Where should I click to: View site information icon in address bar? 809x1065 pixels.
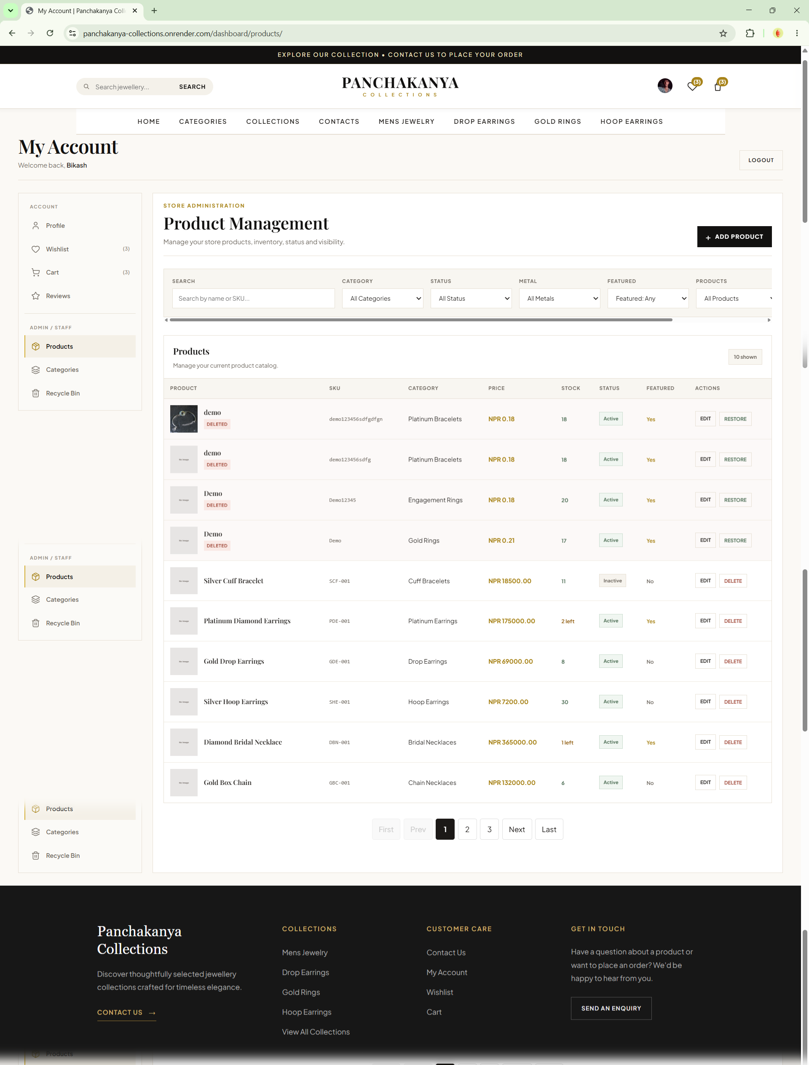tap(72, 33)
